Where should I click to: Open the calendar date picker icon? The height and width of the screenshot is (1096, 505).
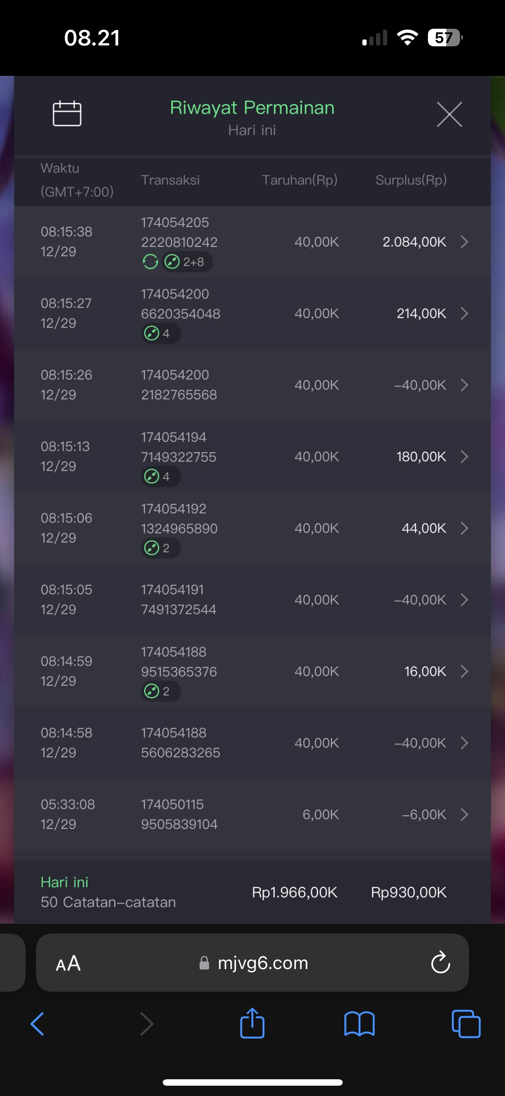[x=67, y=114]
